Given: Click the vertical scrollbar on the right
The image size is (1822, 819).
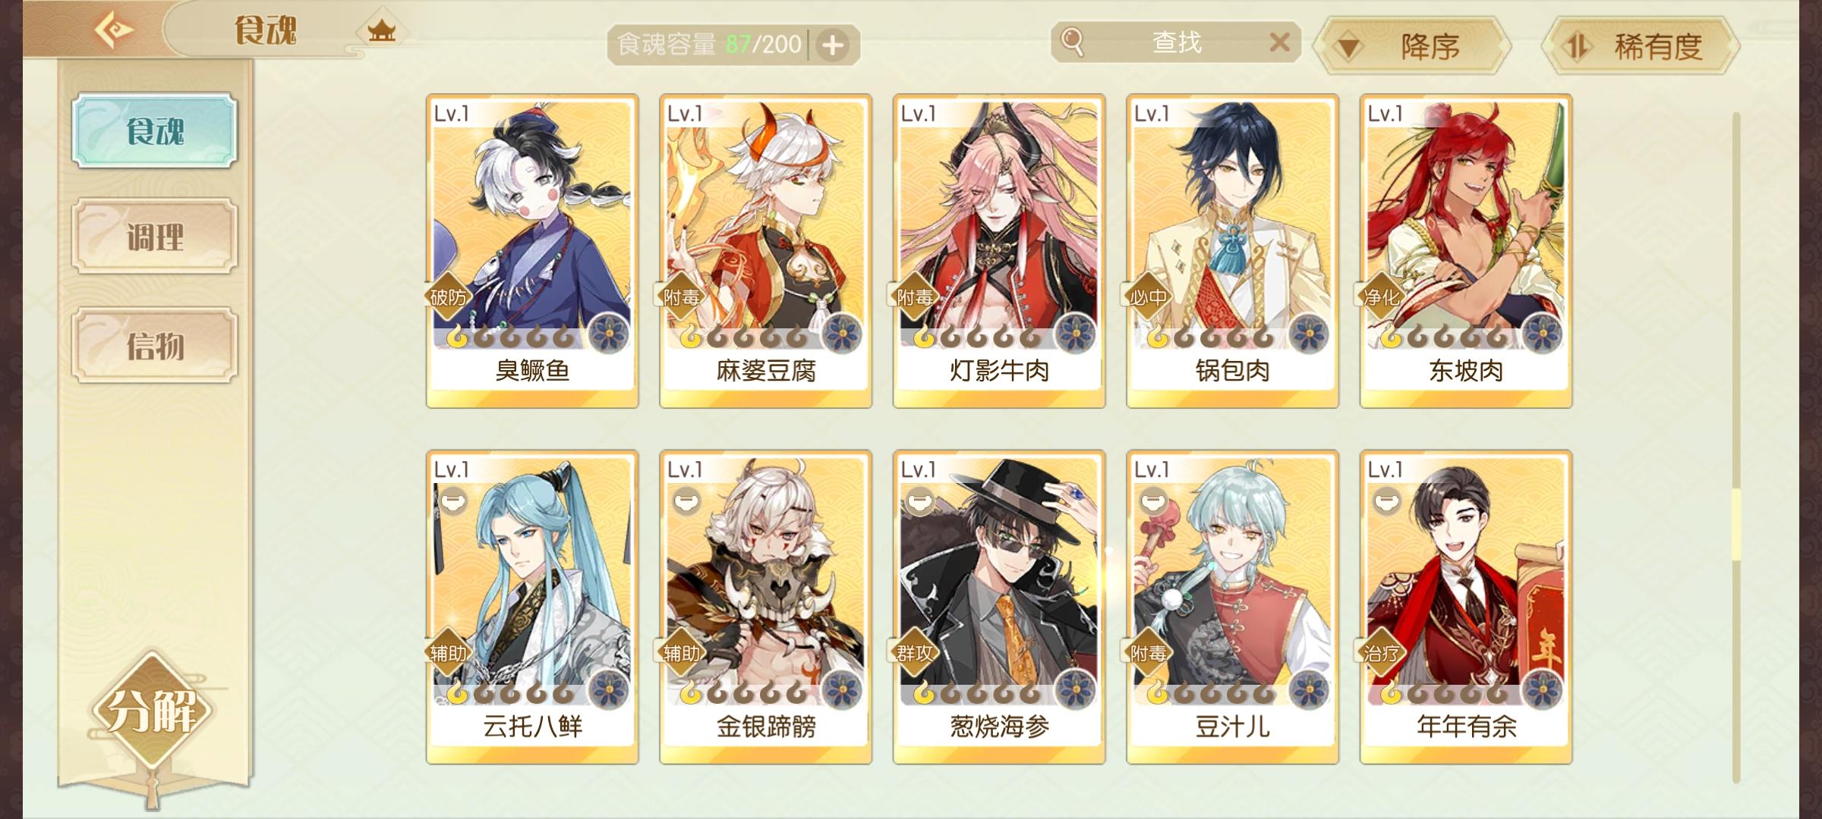Looking at the screenshot, I should [x=1736, y=447].
